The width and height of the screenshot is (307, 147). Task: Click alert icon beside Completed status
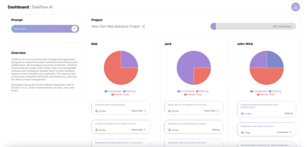click(291, 132)
